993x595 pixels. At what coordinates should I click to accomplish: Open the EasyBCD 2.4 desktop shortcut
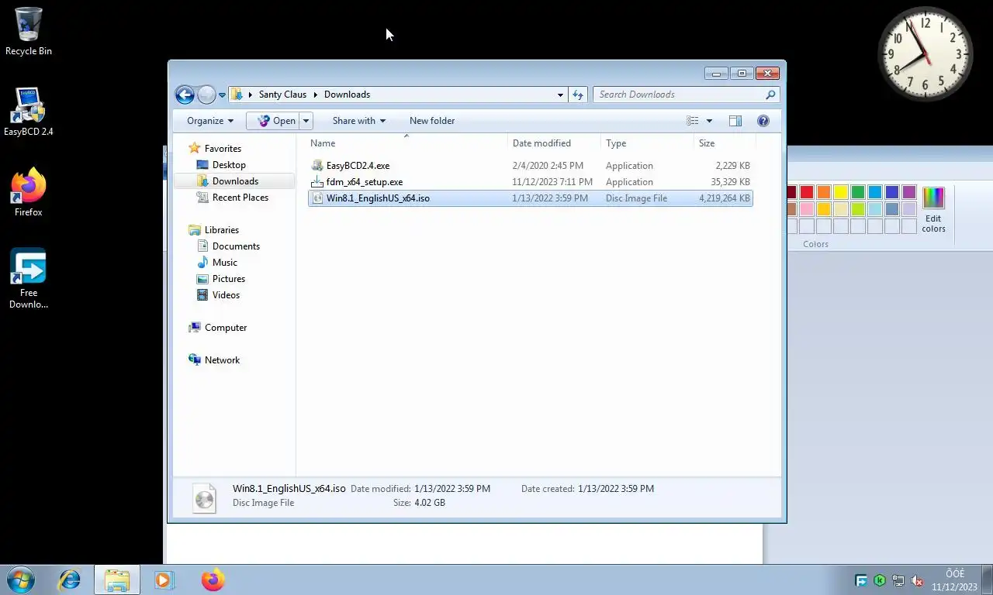click(29, 112)
